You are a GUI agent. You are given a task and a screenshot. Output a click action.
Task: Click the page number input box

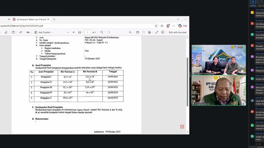(87, 32)
